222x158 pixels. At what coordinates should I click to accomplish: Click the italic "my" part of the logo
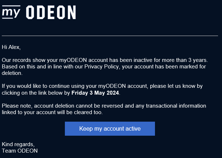point(12,12)
